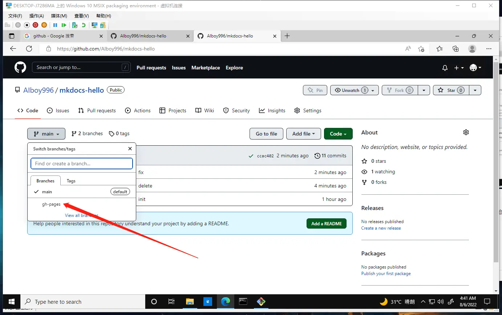
Task: Click the Add a README button
Action: [x=326, y=224]
